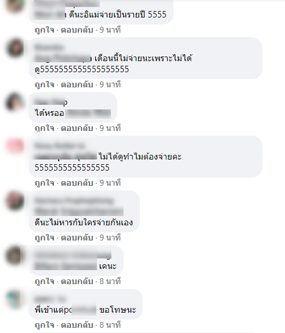The width and height of the screenshot is (285, 333).
Task: Reply to the comment 'จ่ายเป็นรายปี 5555'
Action: click(x=77, y=30)
